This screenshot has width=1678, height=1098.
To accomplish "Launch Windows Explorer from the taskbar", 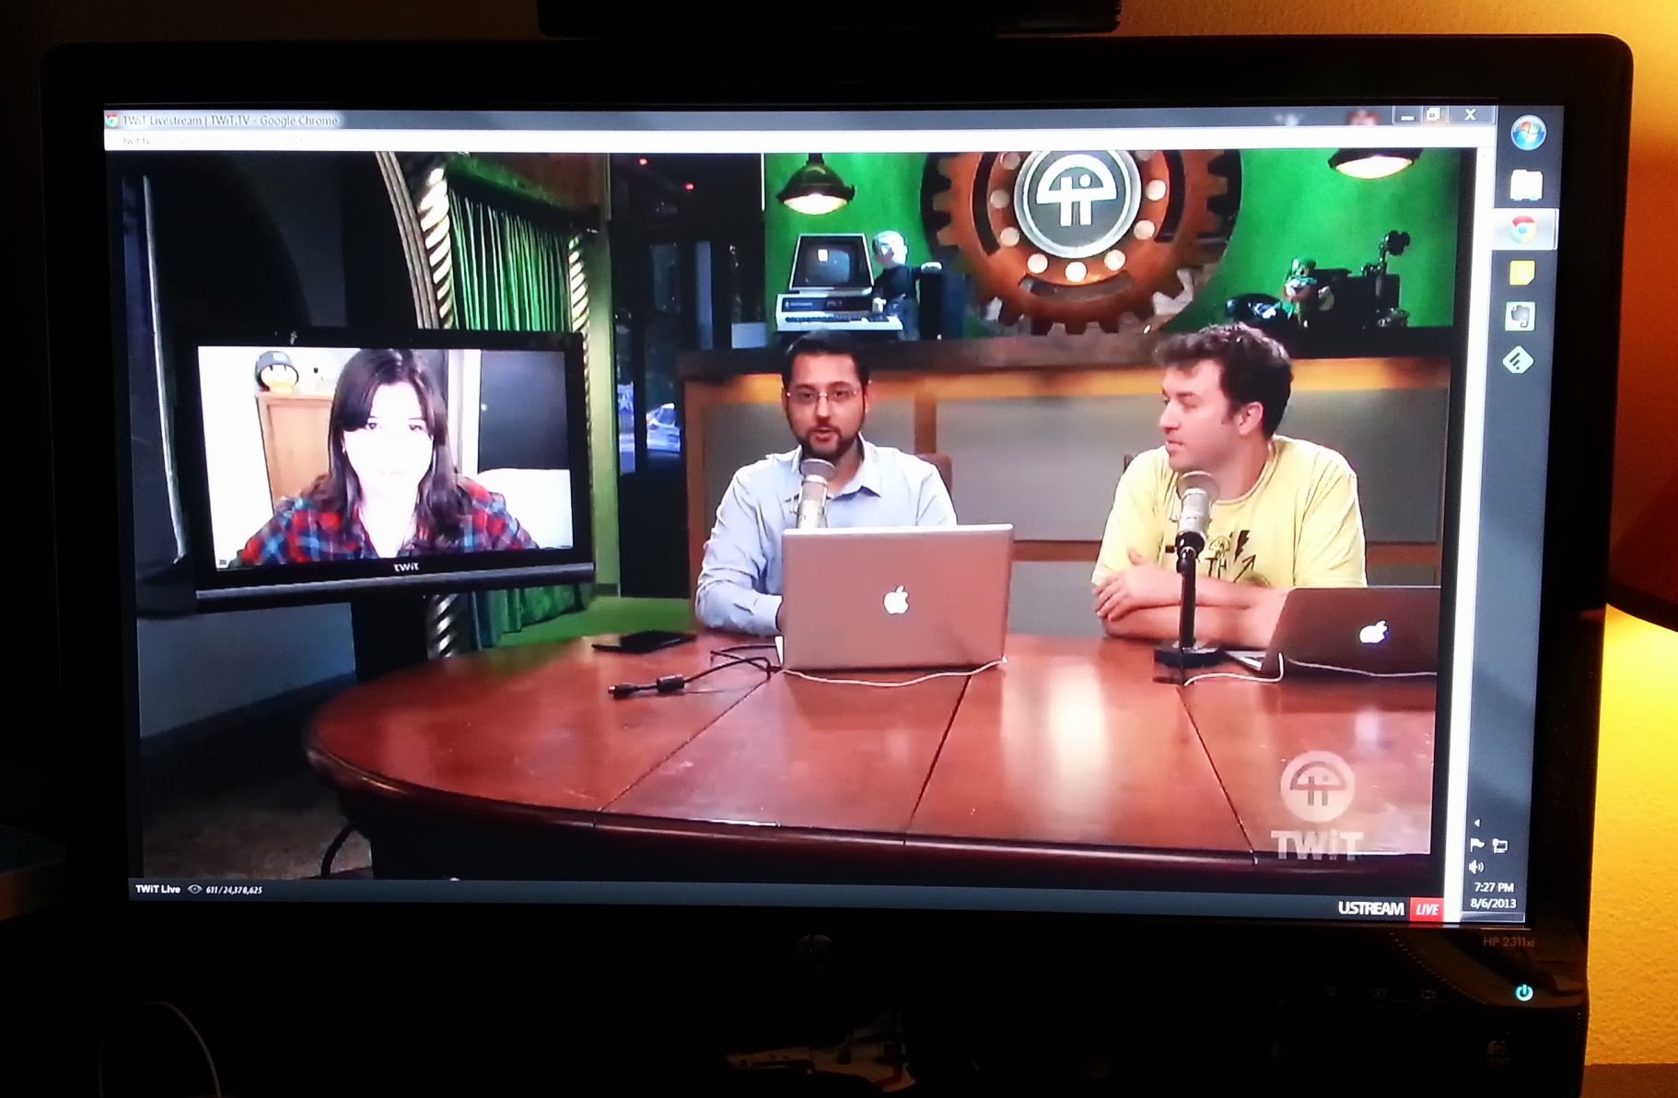I will tap(1525, 185).
